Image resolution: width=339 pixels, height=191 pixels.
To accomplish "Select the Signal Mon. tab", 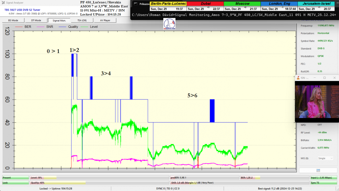I will (59, 20).
